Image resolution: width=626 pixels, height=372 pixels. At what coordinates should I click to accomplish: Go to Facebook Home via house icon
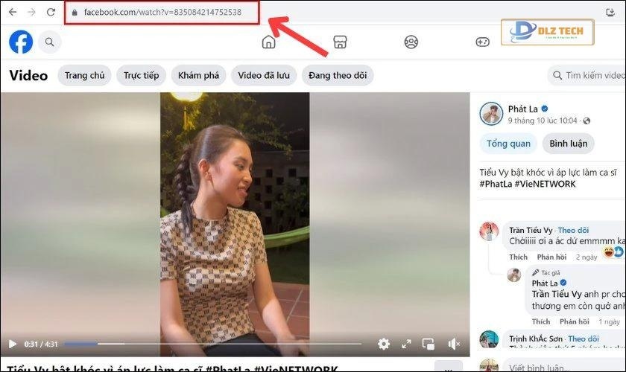coord(269,42)
